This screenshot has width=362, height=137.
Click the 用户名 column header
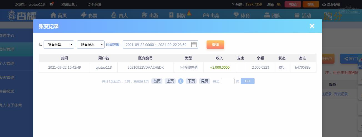click(x=104, y=58)
